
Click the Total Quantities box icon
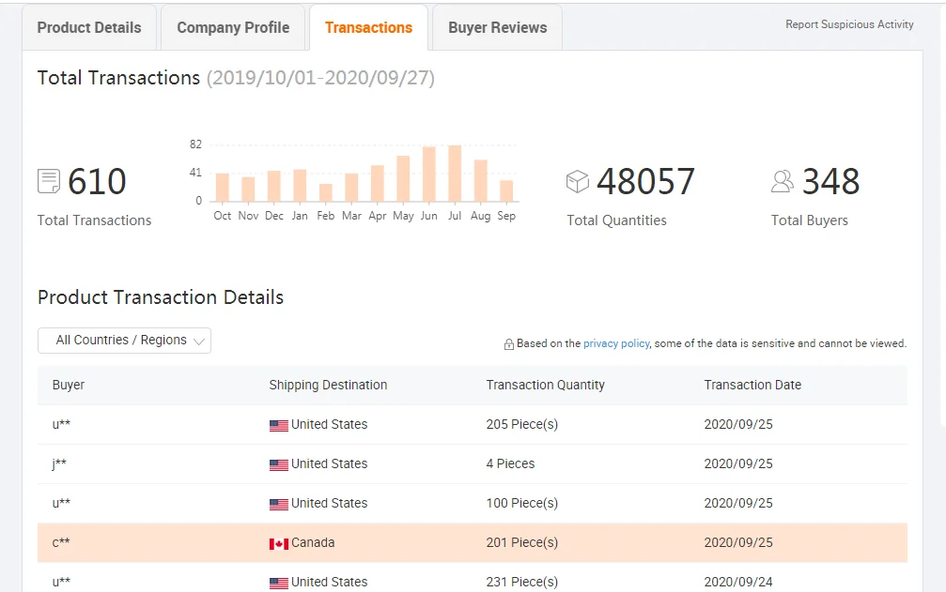(577, 181)
